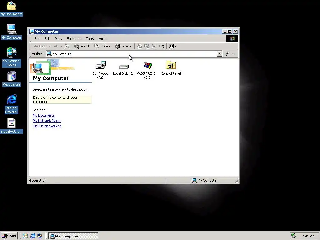Screen dimensions: 320x240
Task: Open the Help menu
Action: coord(102,39)
